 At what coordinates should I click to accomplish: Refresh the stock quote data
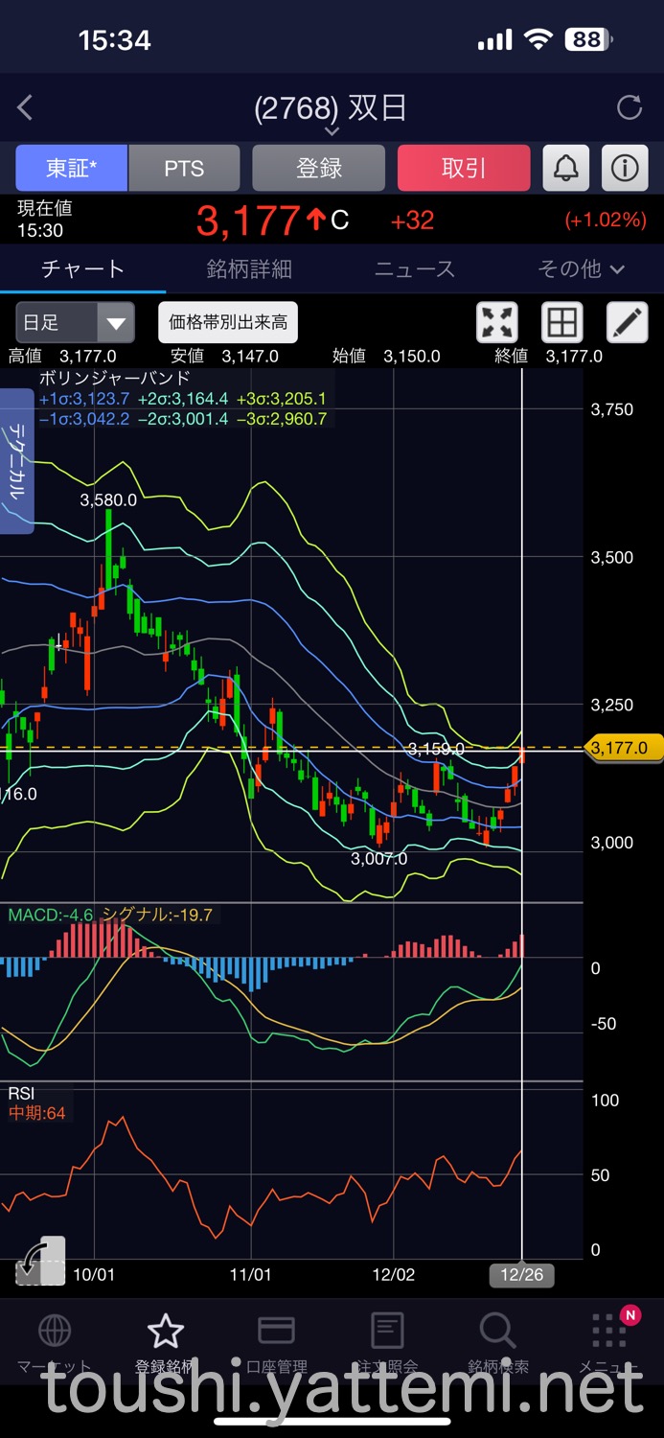coord(630,107)
